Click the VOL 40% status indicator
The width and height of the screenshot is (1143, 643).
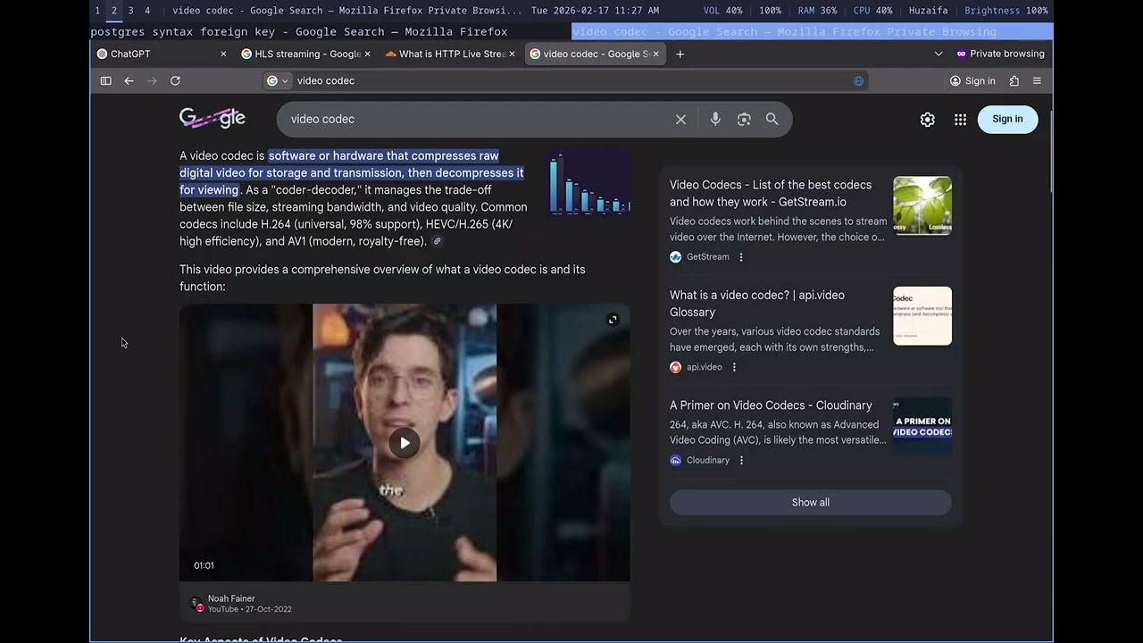(722, 11)
